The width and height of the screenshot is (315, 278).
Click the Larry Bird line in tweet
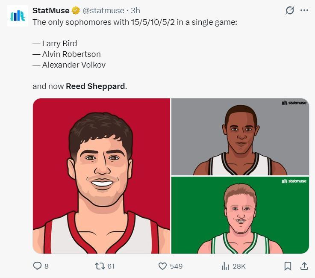coord(59,43)
